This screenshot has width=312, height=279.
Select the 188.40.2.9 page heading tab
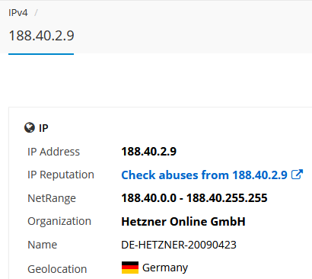41,36
